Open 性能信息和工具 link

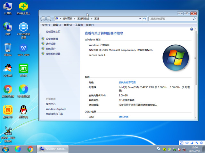54,114
